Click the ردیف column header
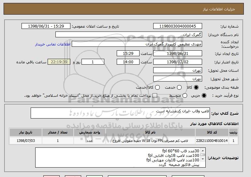The width and height of the screenshot is (251, 177). click(x=233, y=133)
